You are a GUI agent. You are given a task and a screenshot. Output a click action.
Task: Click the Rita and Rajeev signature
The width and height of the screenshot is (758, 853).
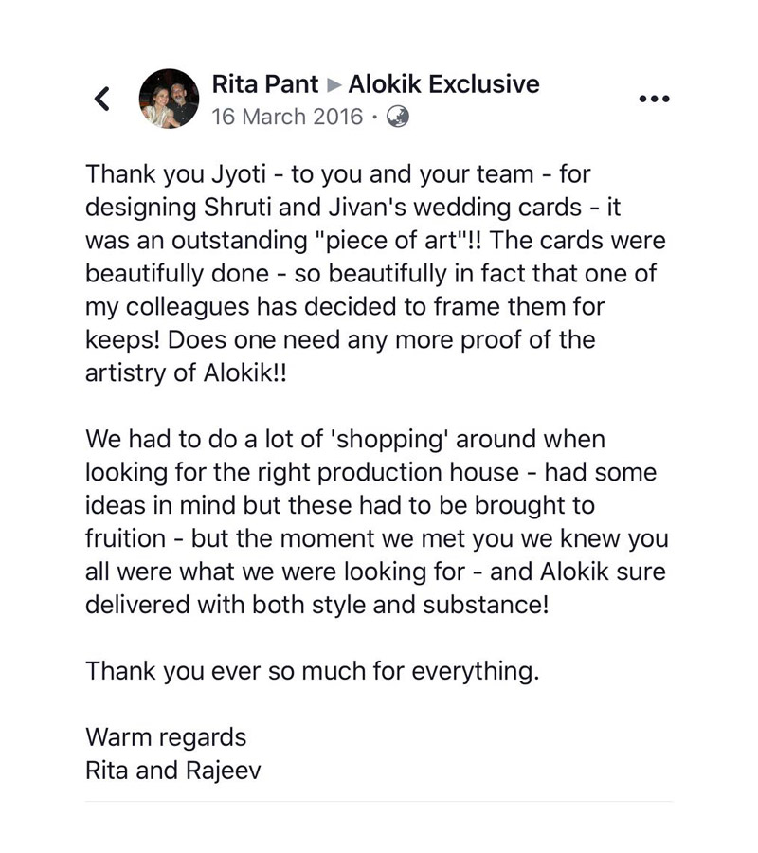(172, 771)
